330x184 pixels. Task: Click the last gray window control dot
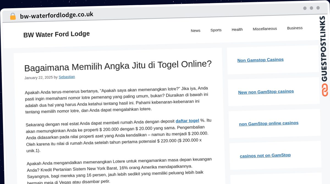(x=318, y=8)
